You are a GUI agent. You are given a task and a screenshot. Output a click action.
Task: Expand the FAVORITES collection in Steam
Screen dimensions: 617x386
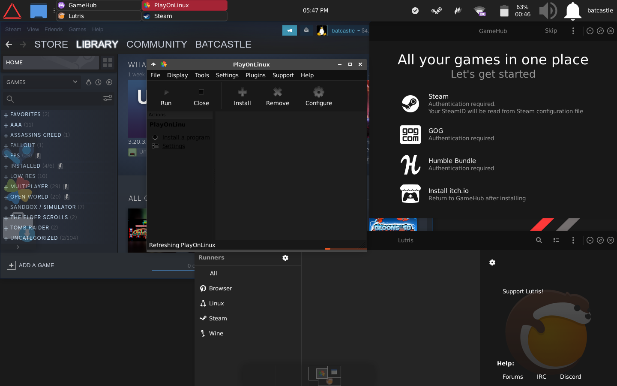tap(6, 115)
